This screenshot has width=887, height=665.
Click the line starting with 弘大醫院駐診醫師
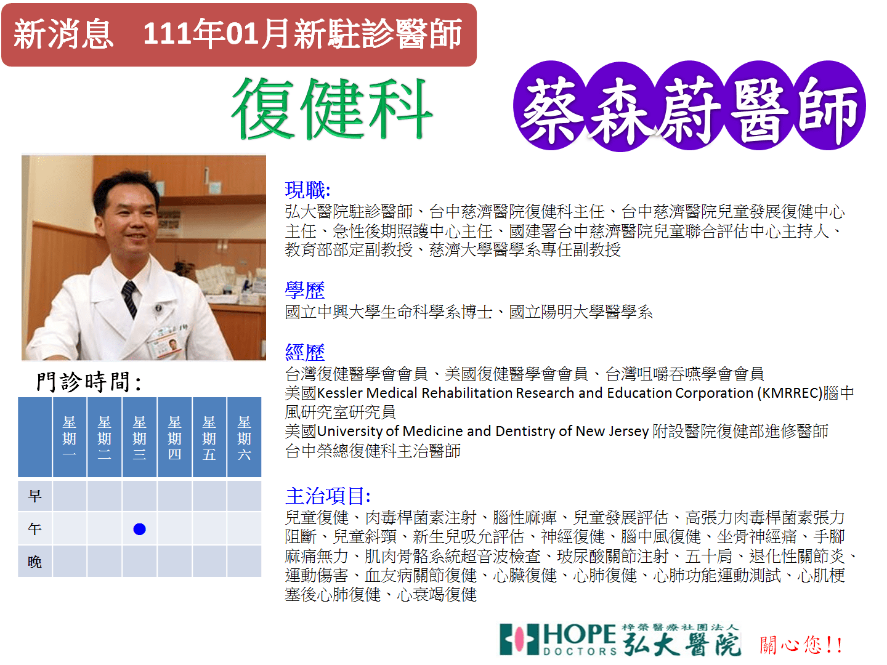tap(565, 212)
